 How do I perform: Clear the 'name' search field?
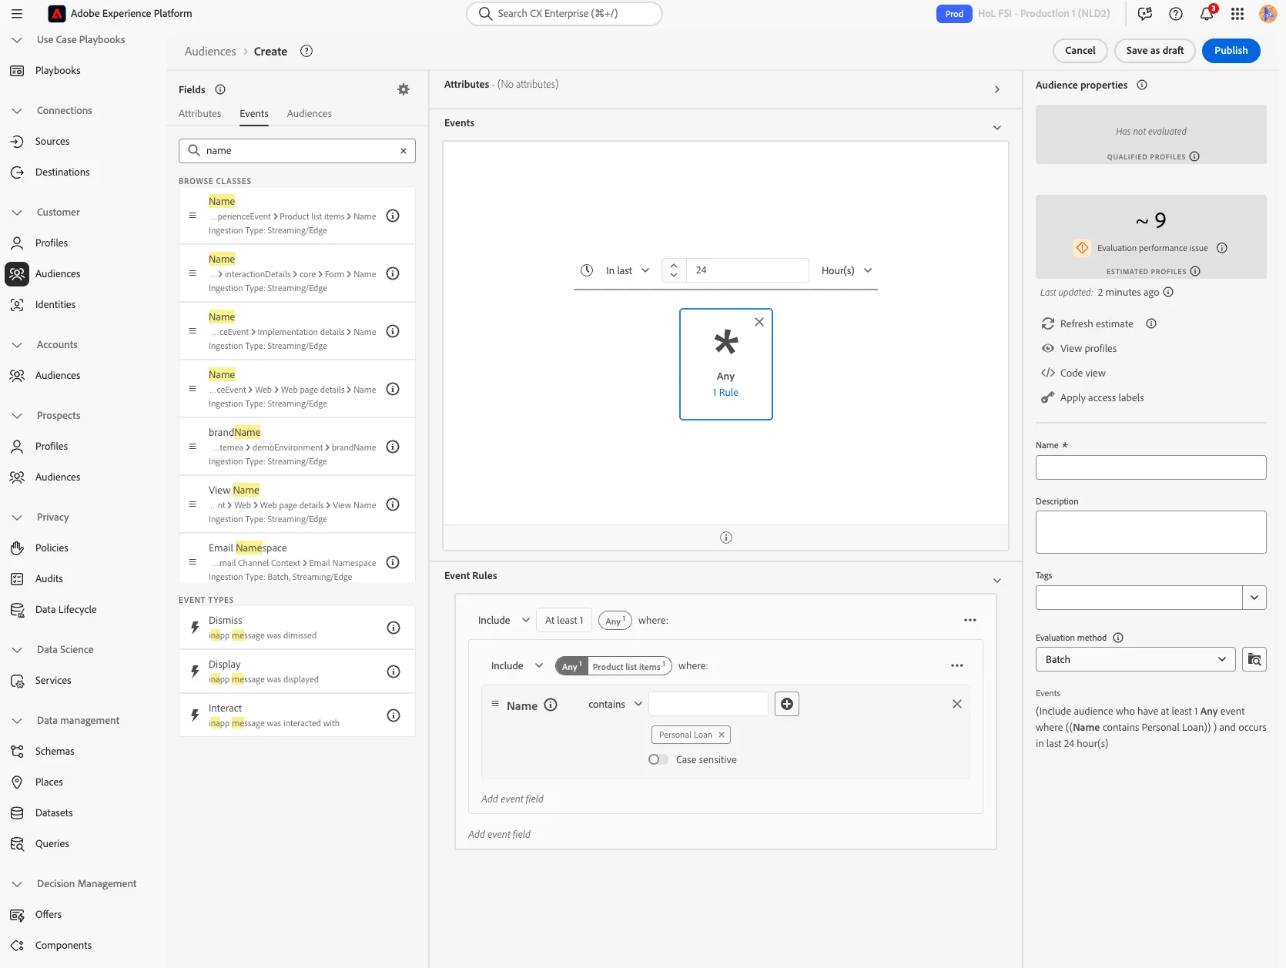(x=404, y=151)
